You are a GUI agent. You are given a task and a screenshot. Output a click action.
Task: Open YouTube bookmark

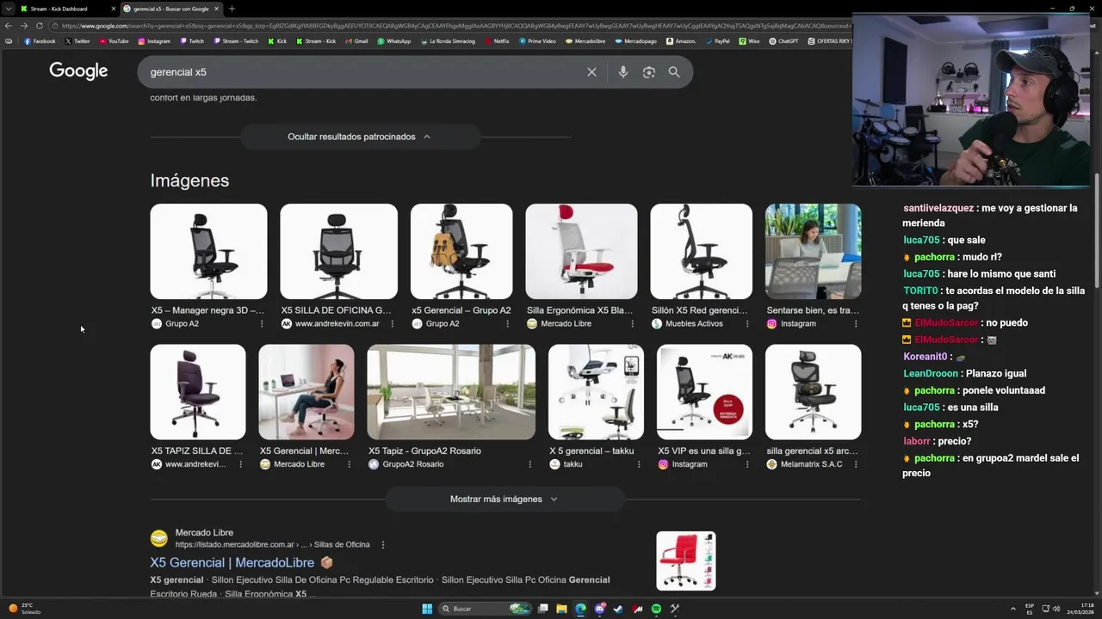pyautogui.click(x=114, y=41)
